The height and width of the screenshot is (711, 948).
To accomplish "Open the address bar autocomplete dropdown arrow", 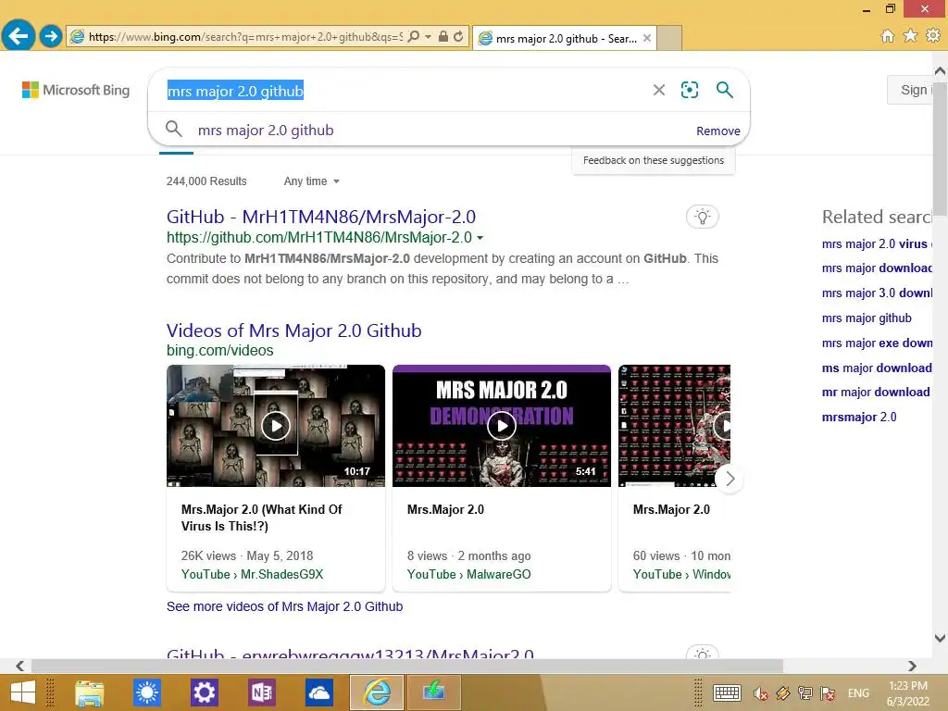I will coord(428,36).
